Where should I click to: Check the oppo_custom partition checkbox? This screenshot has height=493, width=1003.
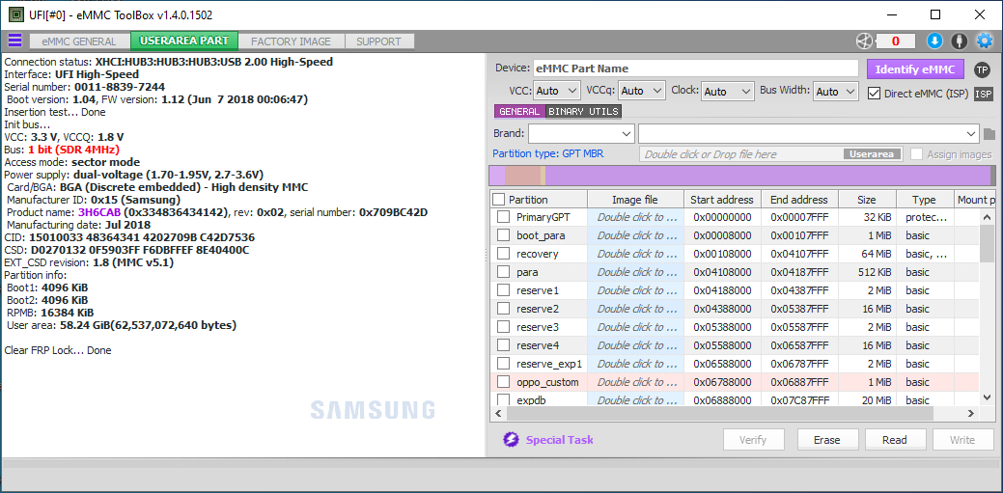click(503, 382)
